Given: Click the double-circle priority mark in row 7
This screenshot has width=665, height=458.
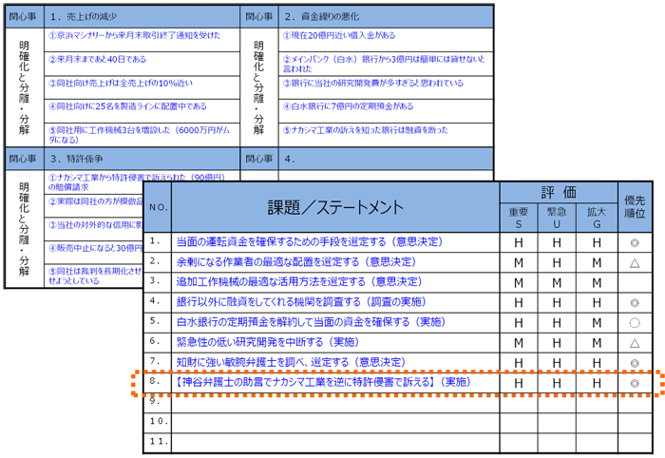Looking at the screenshot, I should coord(634,362).
